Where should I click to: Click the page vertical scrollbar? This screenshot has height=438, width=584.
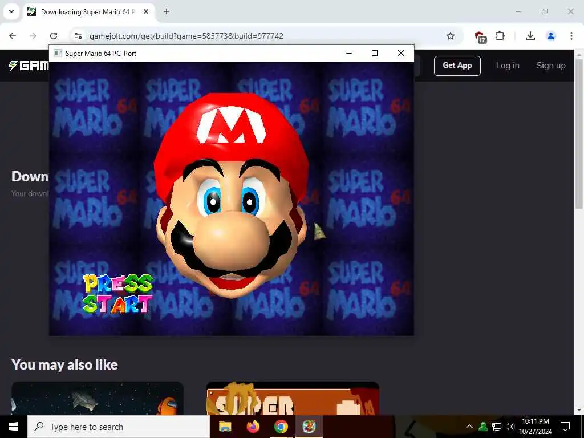pos(579,134)
